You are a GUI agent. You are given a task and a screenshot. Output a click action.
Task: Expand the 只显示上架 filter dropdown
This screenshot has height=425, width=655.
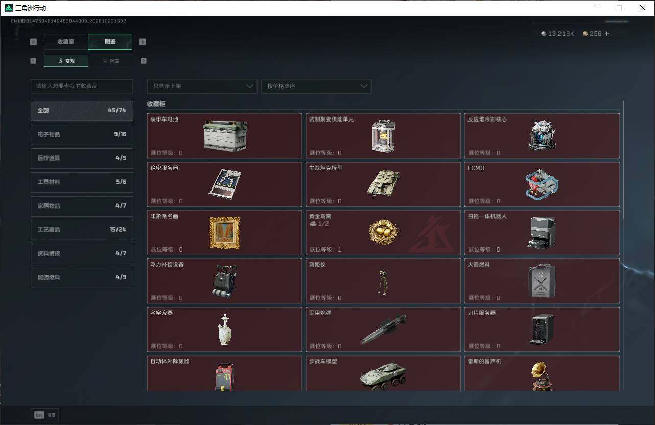202,86
